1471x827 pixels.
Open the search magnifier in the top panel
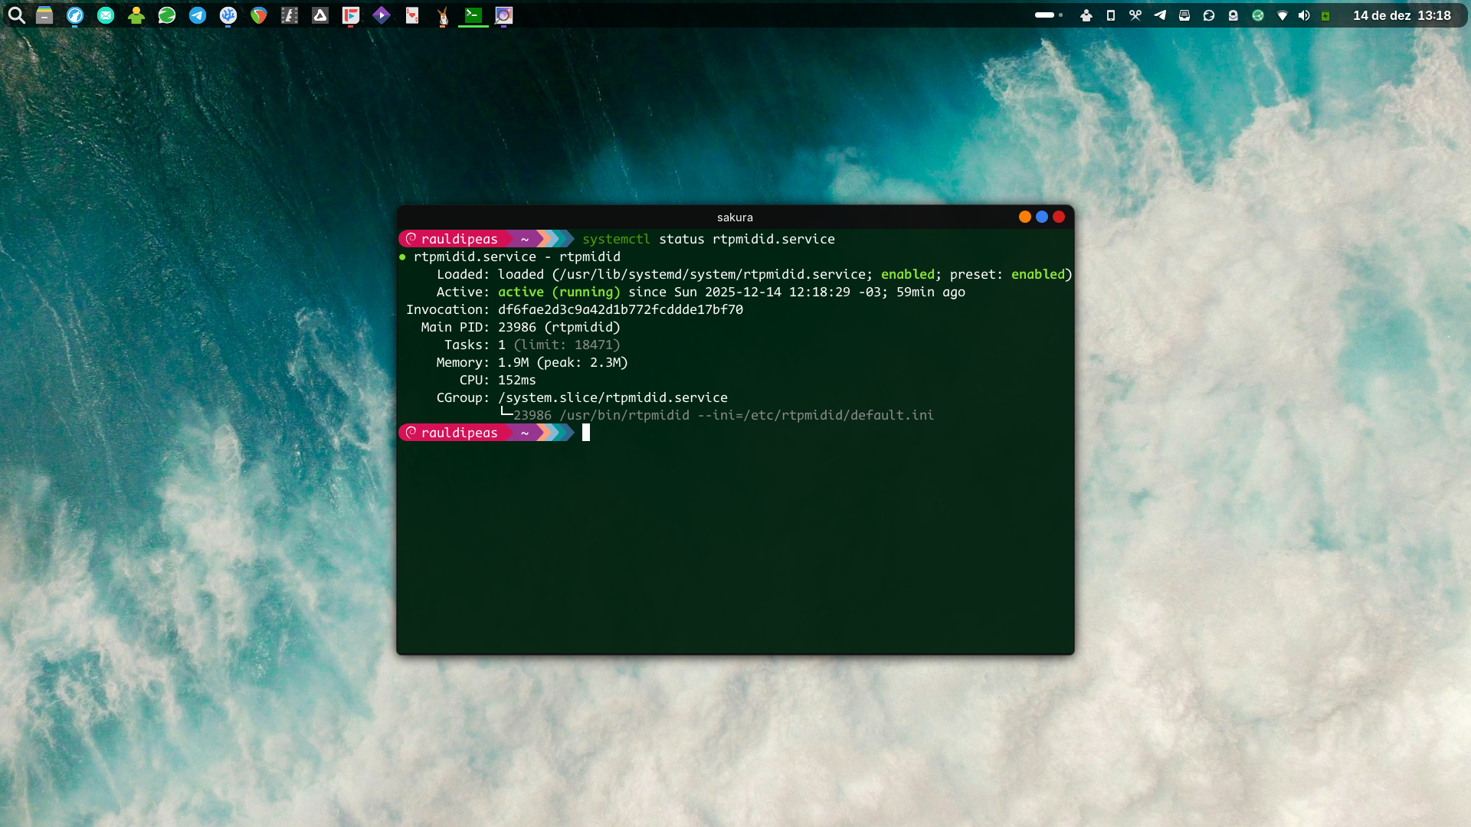tap(16, 15)
